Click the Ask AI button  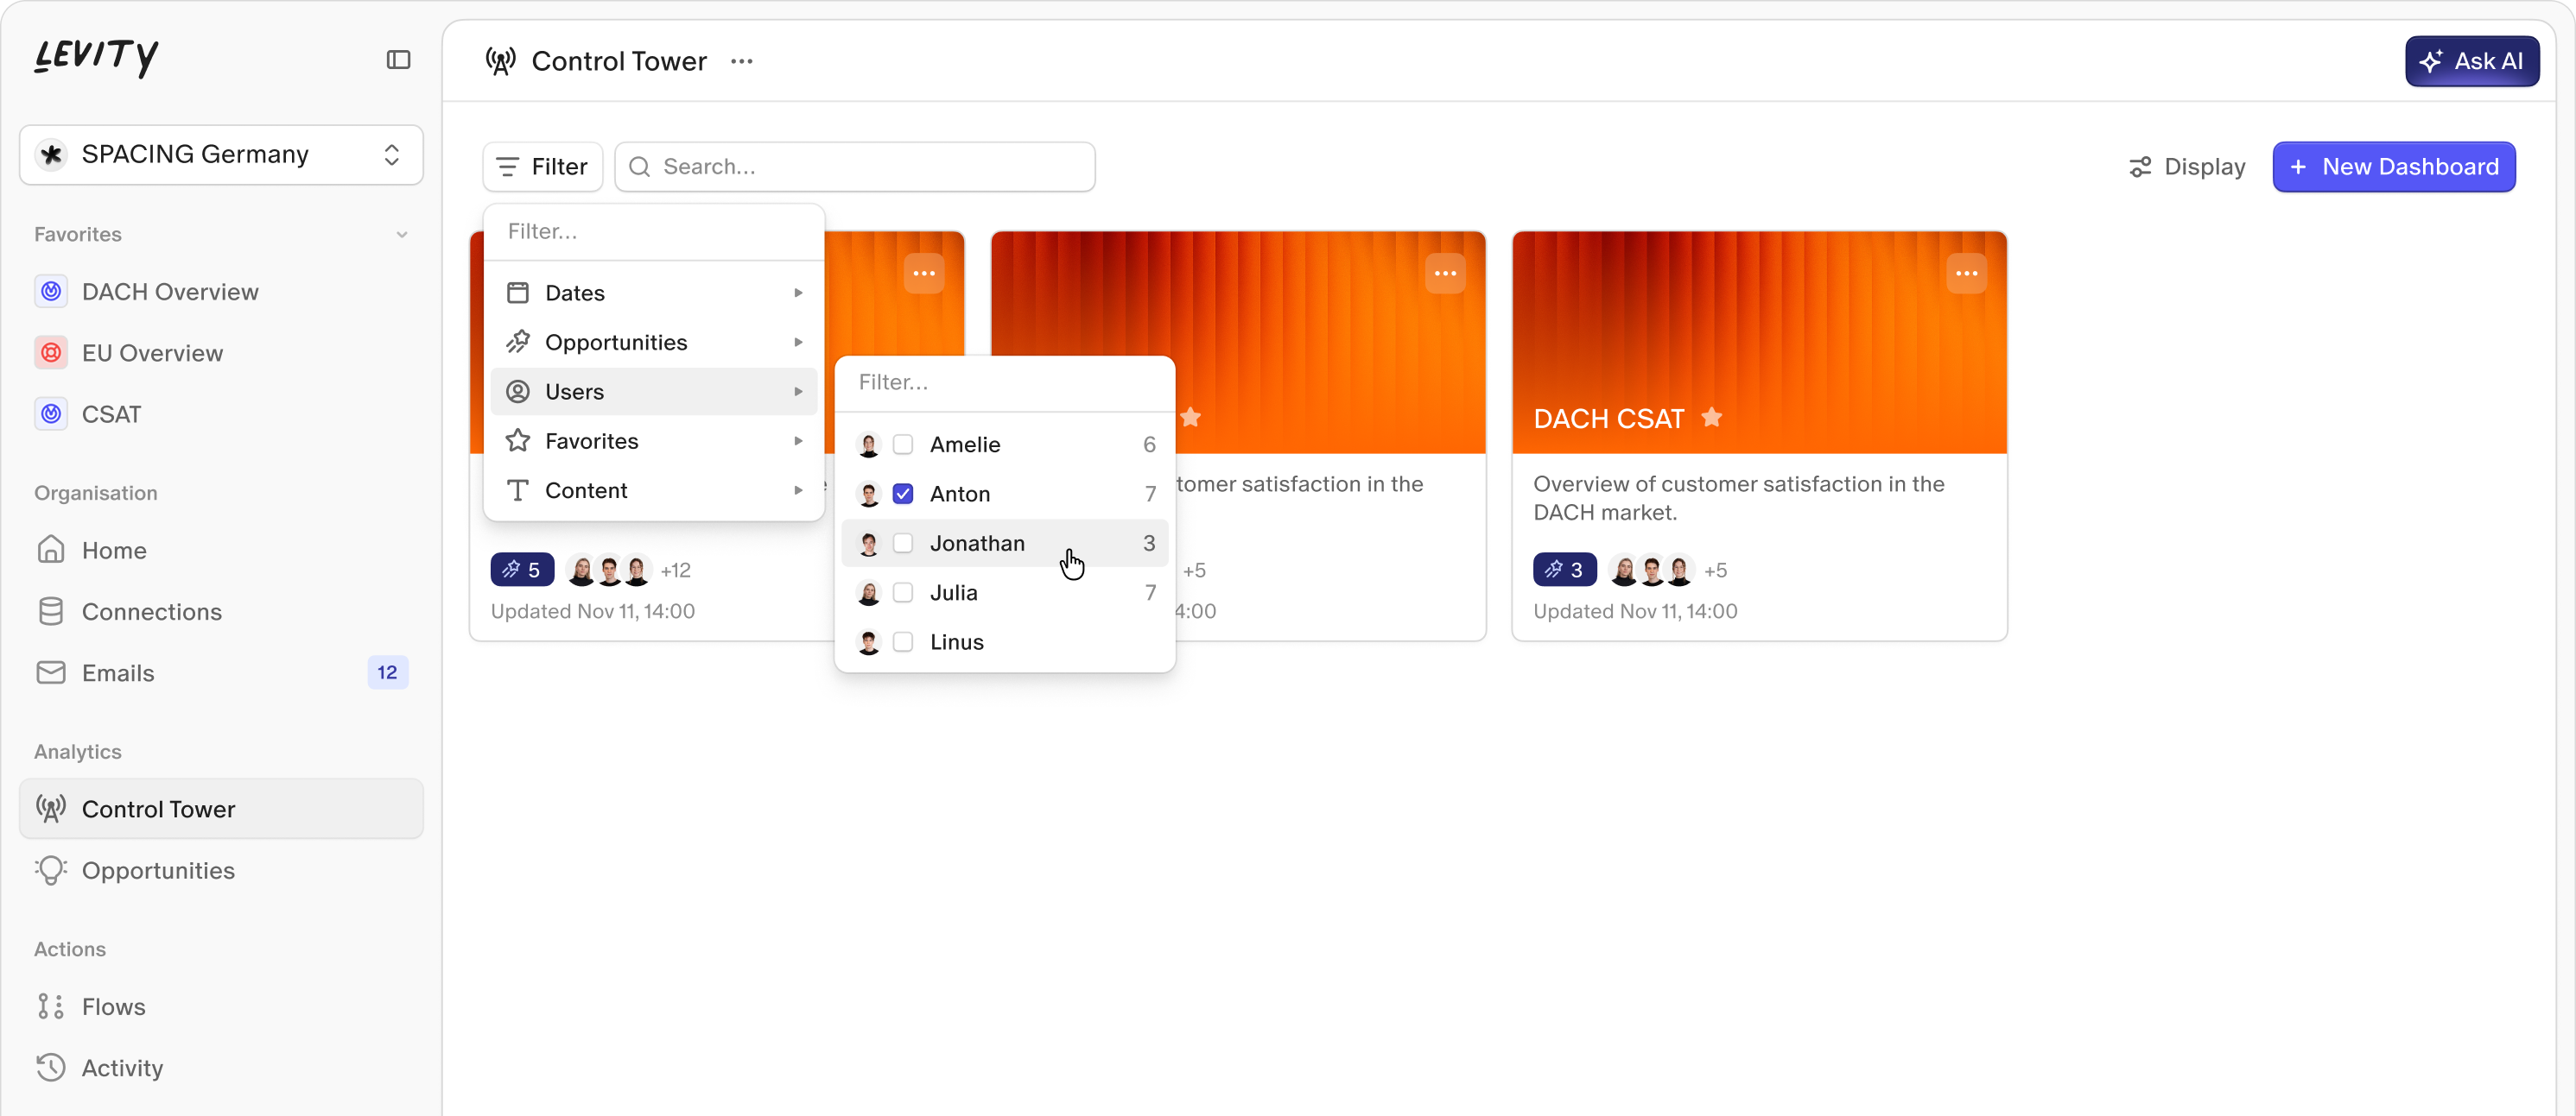tap(2471, 61)
